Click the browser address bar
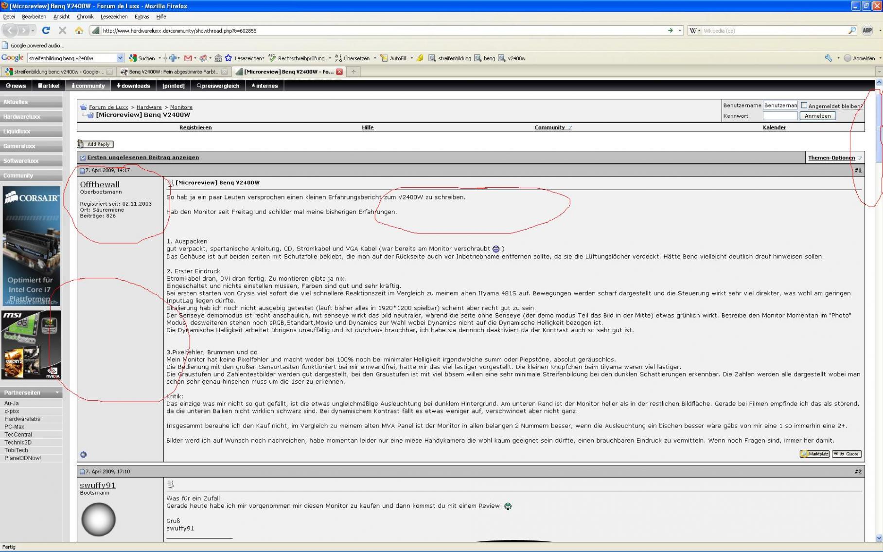 379,30
